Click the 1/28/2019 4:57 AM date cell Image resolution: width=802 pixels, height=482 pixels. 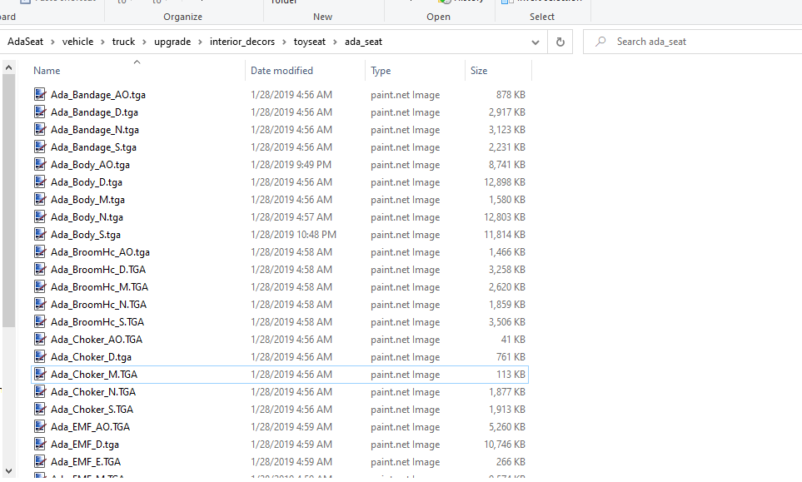click(291, 217)
